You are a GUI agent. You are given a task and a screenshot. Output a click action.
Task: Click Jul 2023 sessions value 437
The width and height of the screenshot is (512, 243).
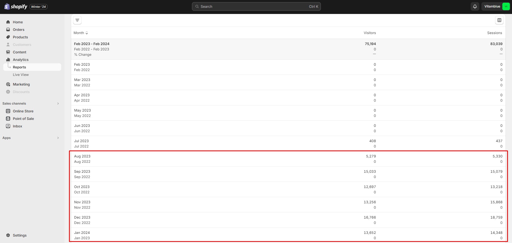(499, 141)
